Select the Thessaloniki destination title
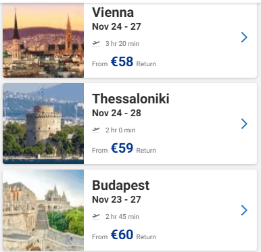The image size is (261, 252). pyautogui.click(x=130, y=99)
